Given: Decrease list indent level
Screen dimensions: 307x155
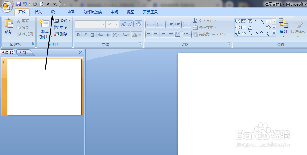Looking at the screenshot, I should 170,24.
